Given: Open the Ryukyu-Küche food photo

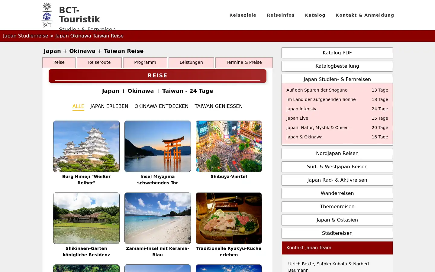Looking at the screenshot, I should 229,218.
